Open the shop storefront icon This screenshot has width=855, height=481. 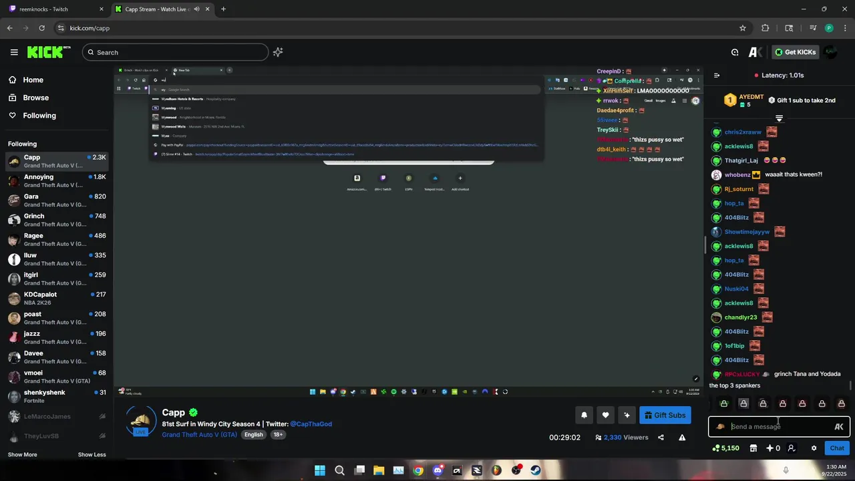point(753,448)
